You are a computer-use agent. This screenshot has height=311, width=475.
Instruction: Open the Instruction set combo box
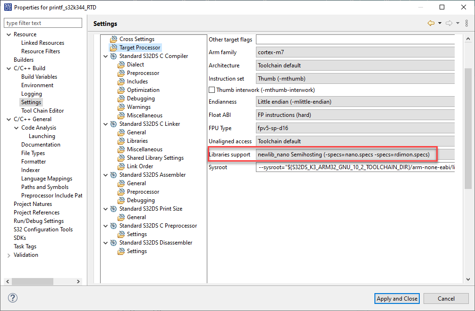(x=355, y=79)
